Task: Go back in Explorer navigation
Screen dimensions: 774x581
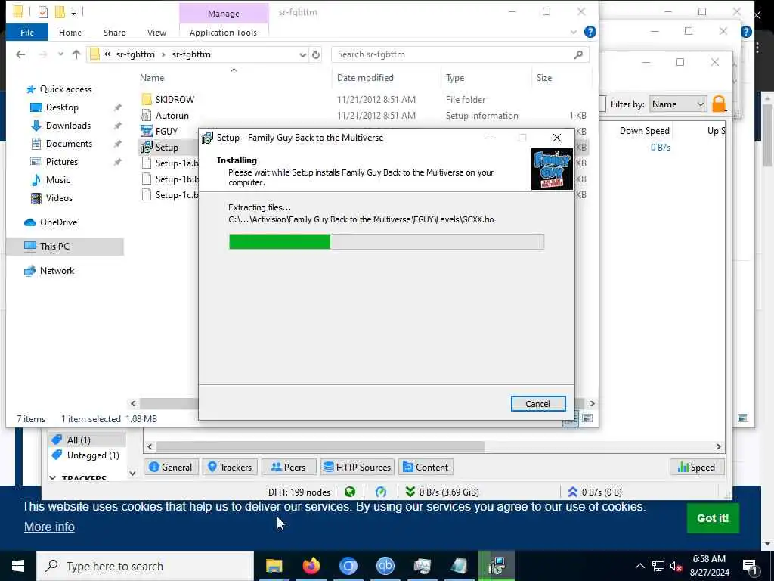Action: click(20, 54)
